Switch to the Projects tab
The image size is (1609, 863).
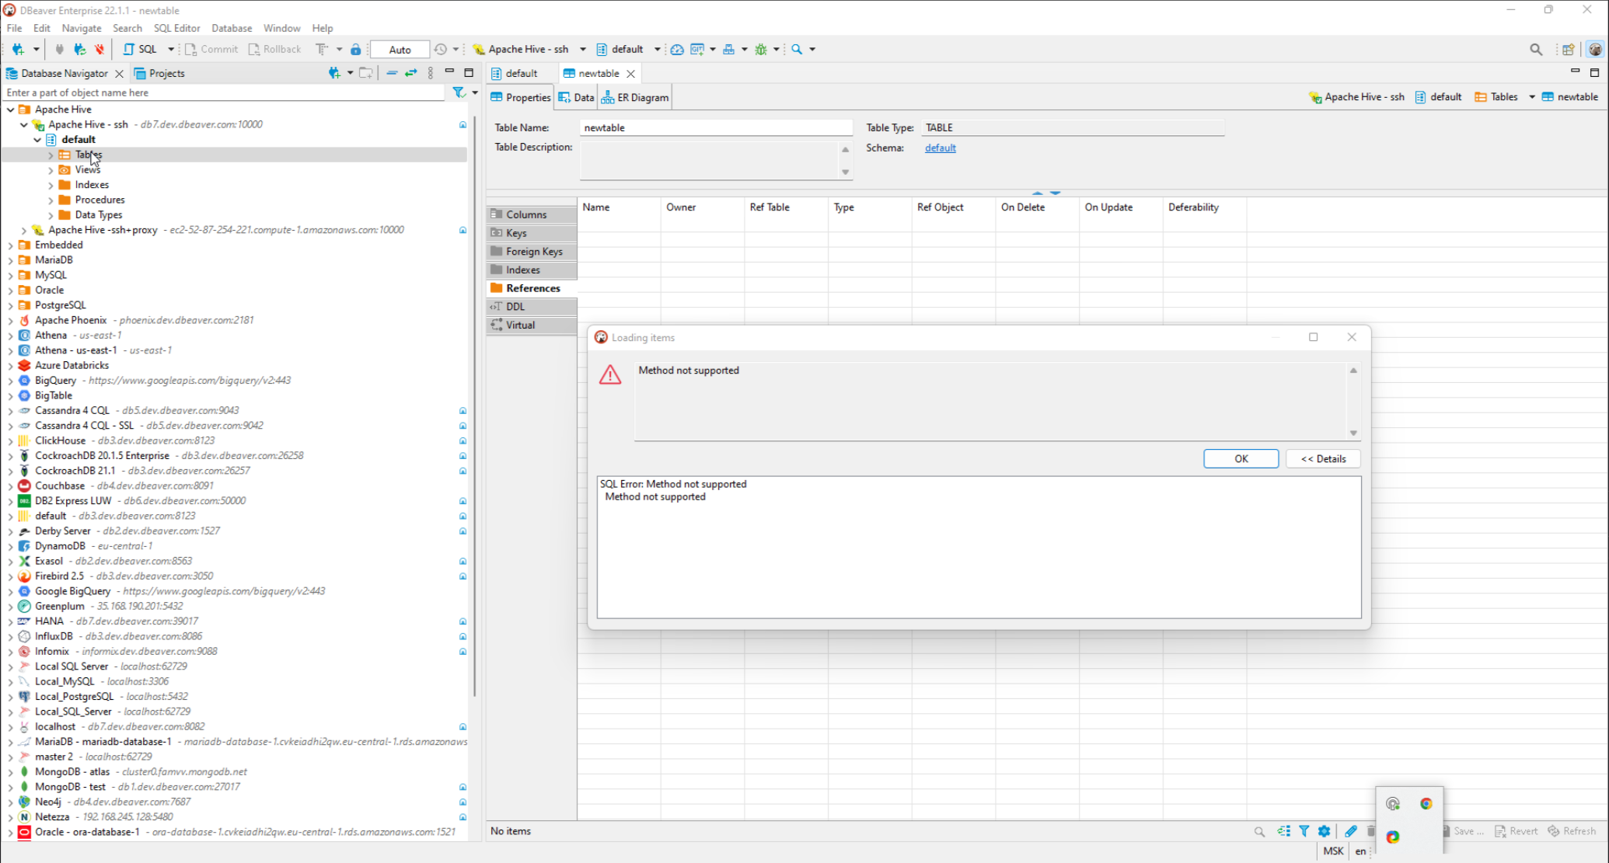[159, 73]
